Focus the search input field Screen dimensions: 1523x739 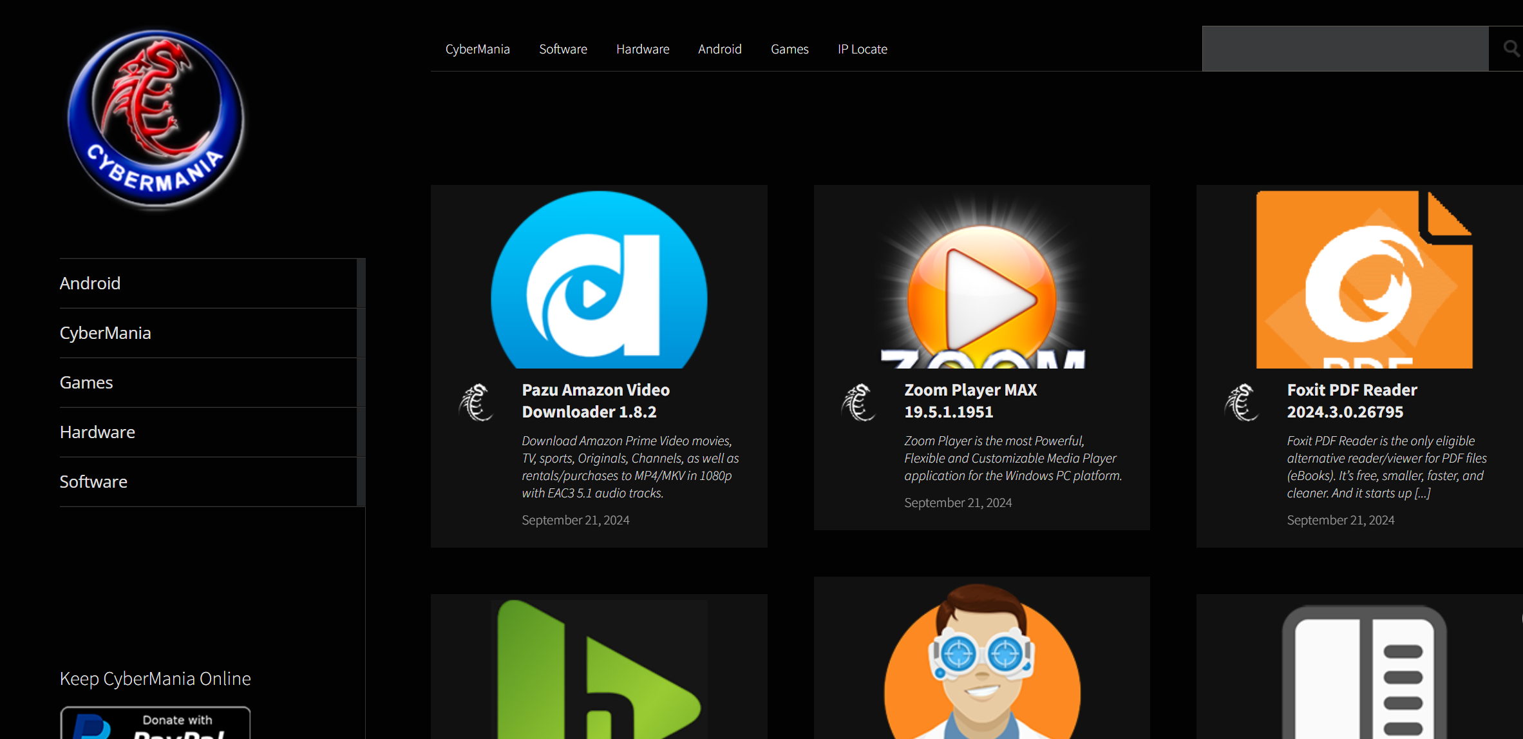1345,48
